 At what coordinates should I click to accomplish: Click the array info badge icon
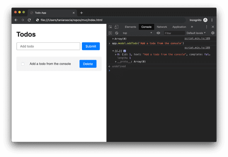124,51
